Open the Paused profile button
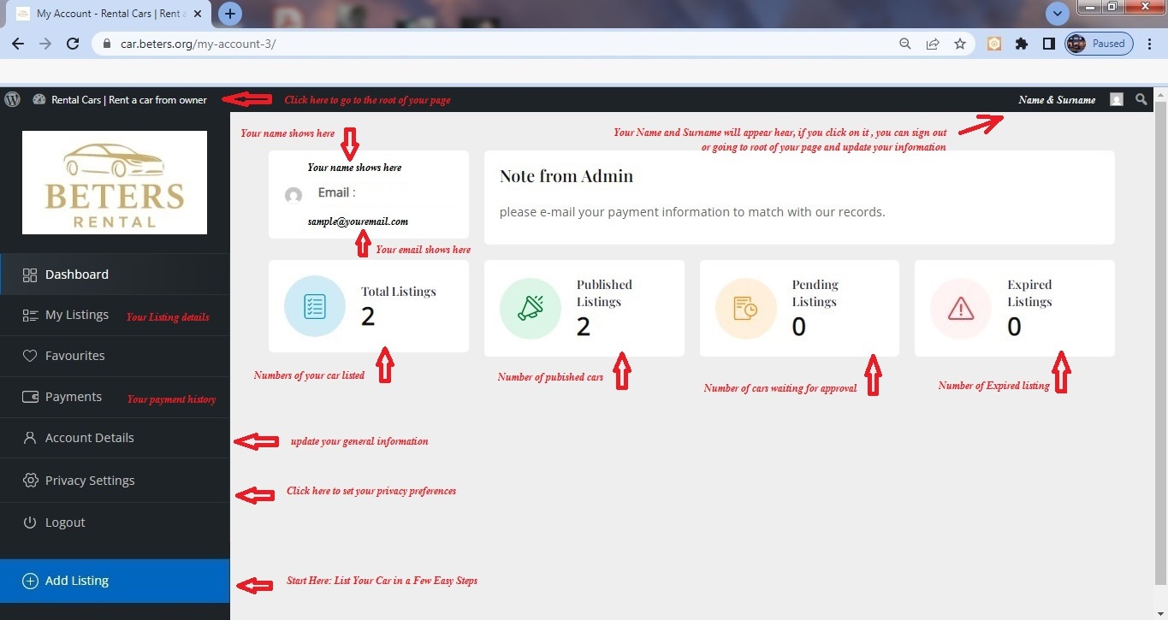 point(1099,44)
